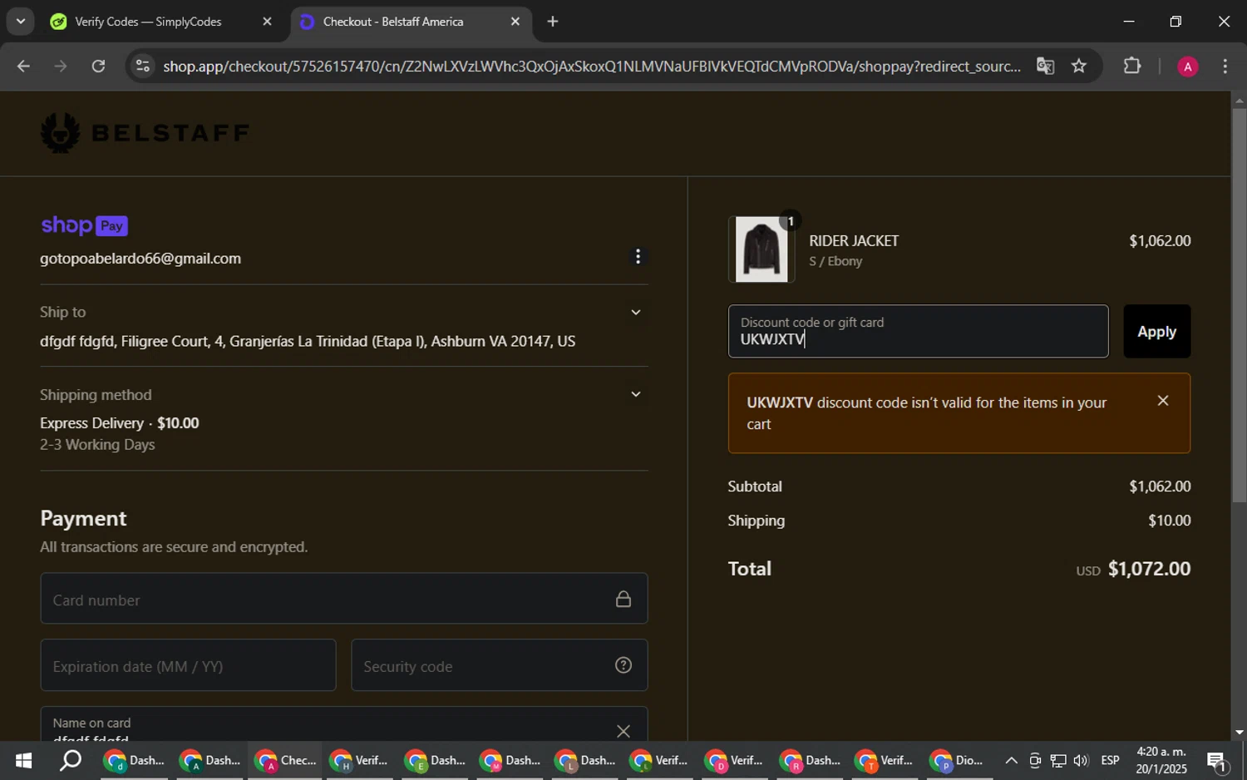Screen dimensions: 1247x780
Task: Click the page vertical scrollbar thumb
Action: click(x=1239, y=305)
